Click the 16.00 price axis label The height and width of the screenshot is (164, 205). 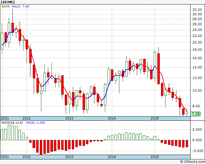click(197, 58)
